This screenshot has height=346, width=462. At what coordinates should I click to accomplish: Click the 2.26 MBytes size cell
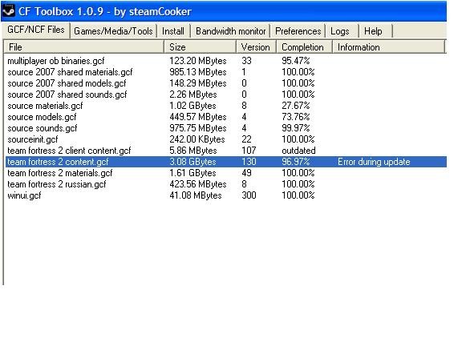coord(193,95)
